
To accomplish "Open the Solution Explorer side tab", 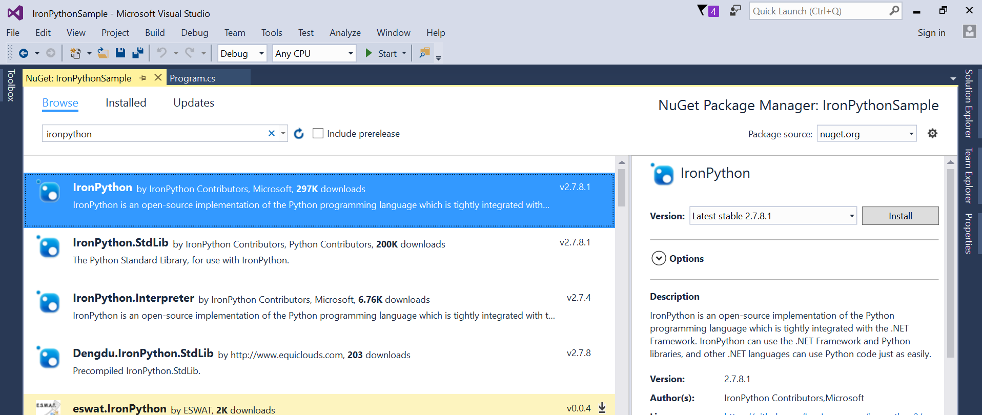I will 968,103.
